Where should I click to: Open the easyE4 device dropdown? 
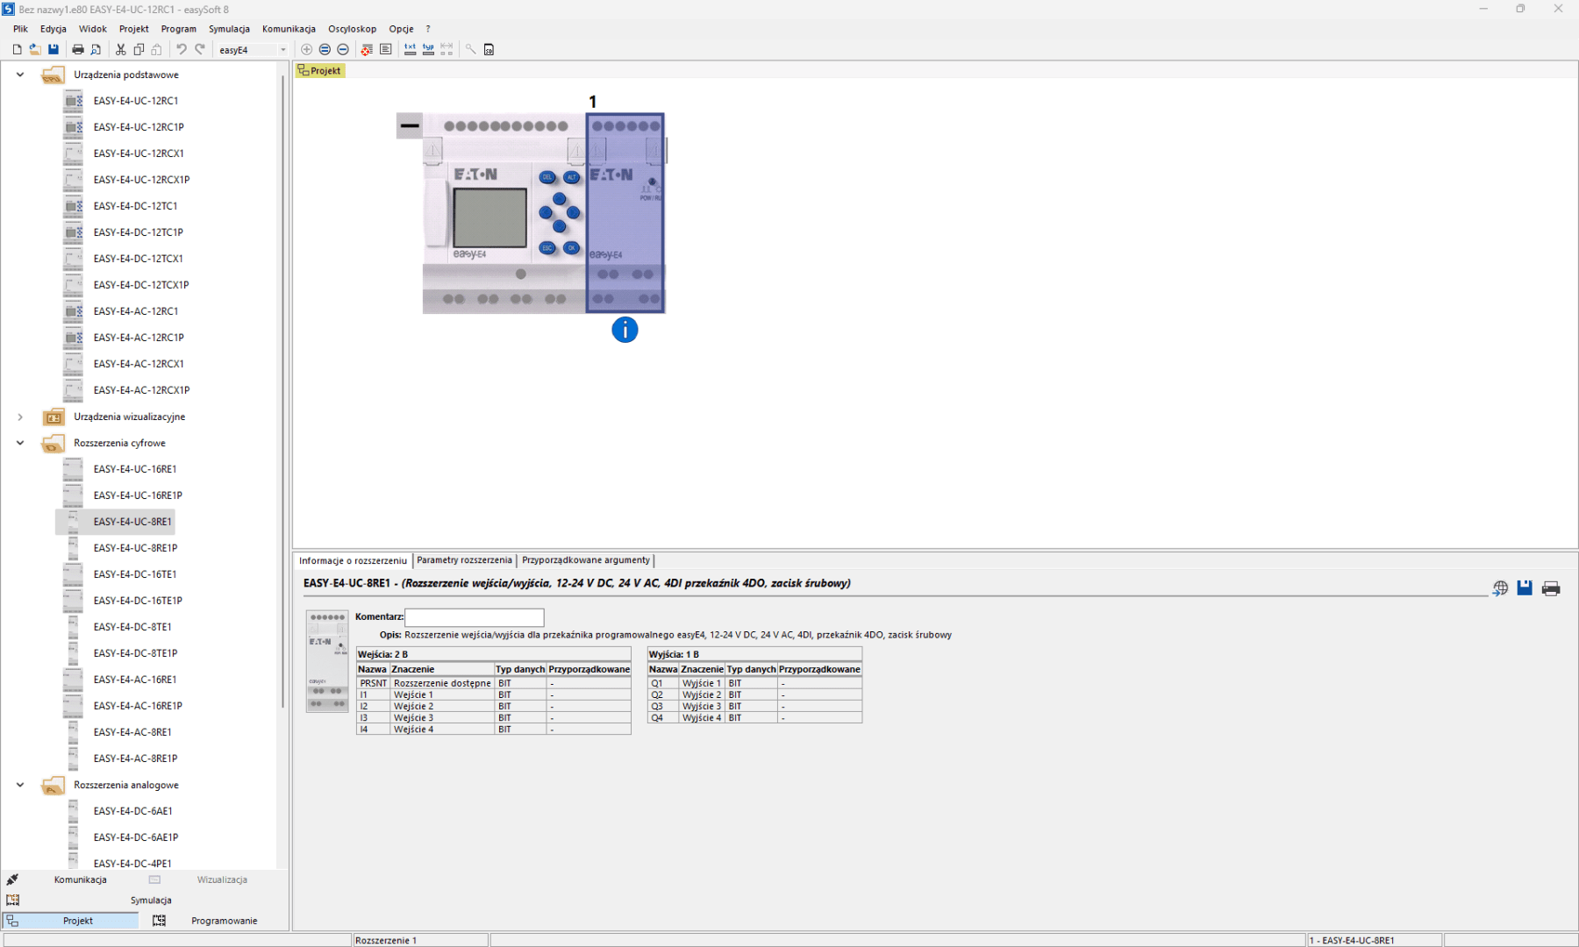click(282, 50)
